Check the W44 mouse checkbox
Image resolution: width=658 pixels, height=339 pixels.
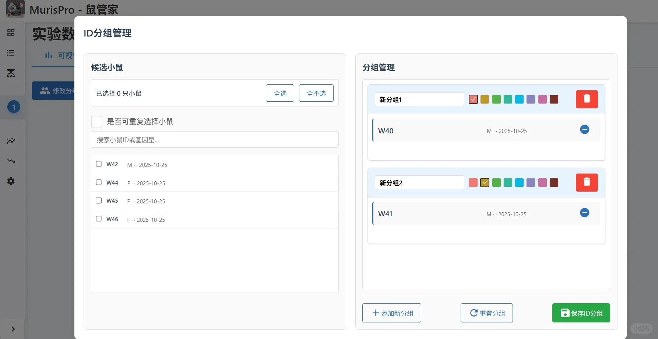(x=99, y=182)
